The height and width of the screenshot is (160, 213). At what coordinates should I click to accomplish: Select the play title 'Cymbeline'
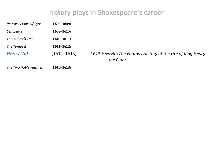[14, 31]
